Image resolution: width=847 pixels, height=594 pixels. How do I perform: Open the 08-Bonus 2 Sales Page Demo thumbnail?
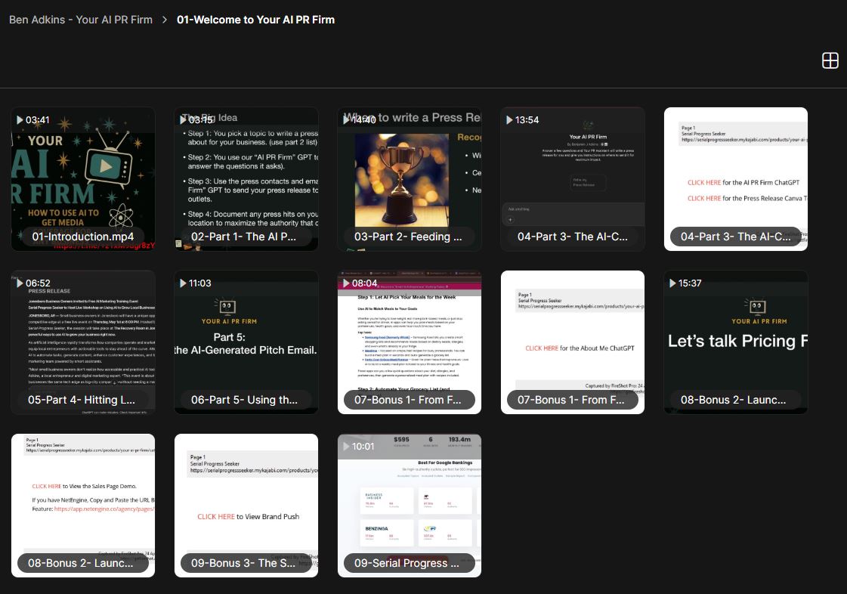(82, 506)
